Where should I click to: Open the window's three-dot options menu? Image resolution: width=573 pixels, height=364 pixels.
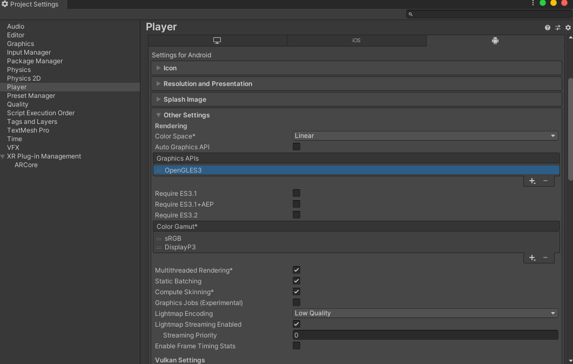533,3
